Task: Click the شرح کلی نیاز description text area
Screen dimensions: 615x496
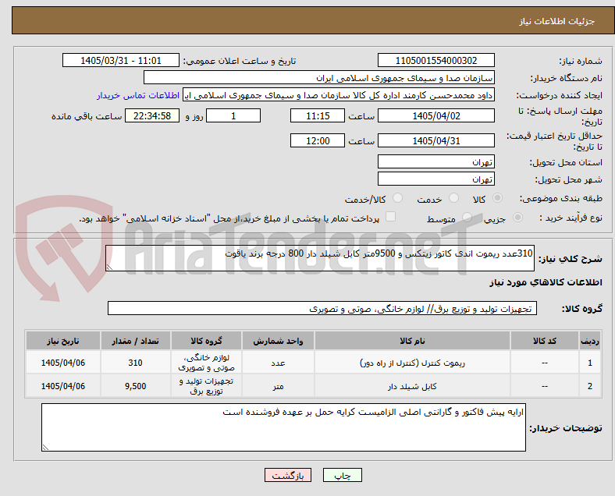Action: 320,258
